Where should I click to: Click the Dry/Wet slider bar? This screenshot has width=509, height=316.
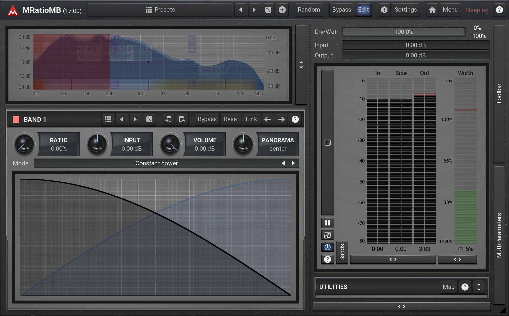point(404,32)
